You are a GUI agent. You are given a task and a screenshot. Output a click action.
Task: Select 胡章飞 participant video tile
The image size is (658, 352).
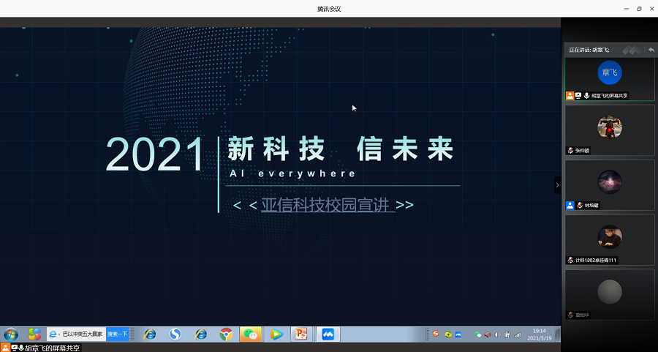(609, 78)
